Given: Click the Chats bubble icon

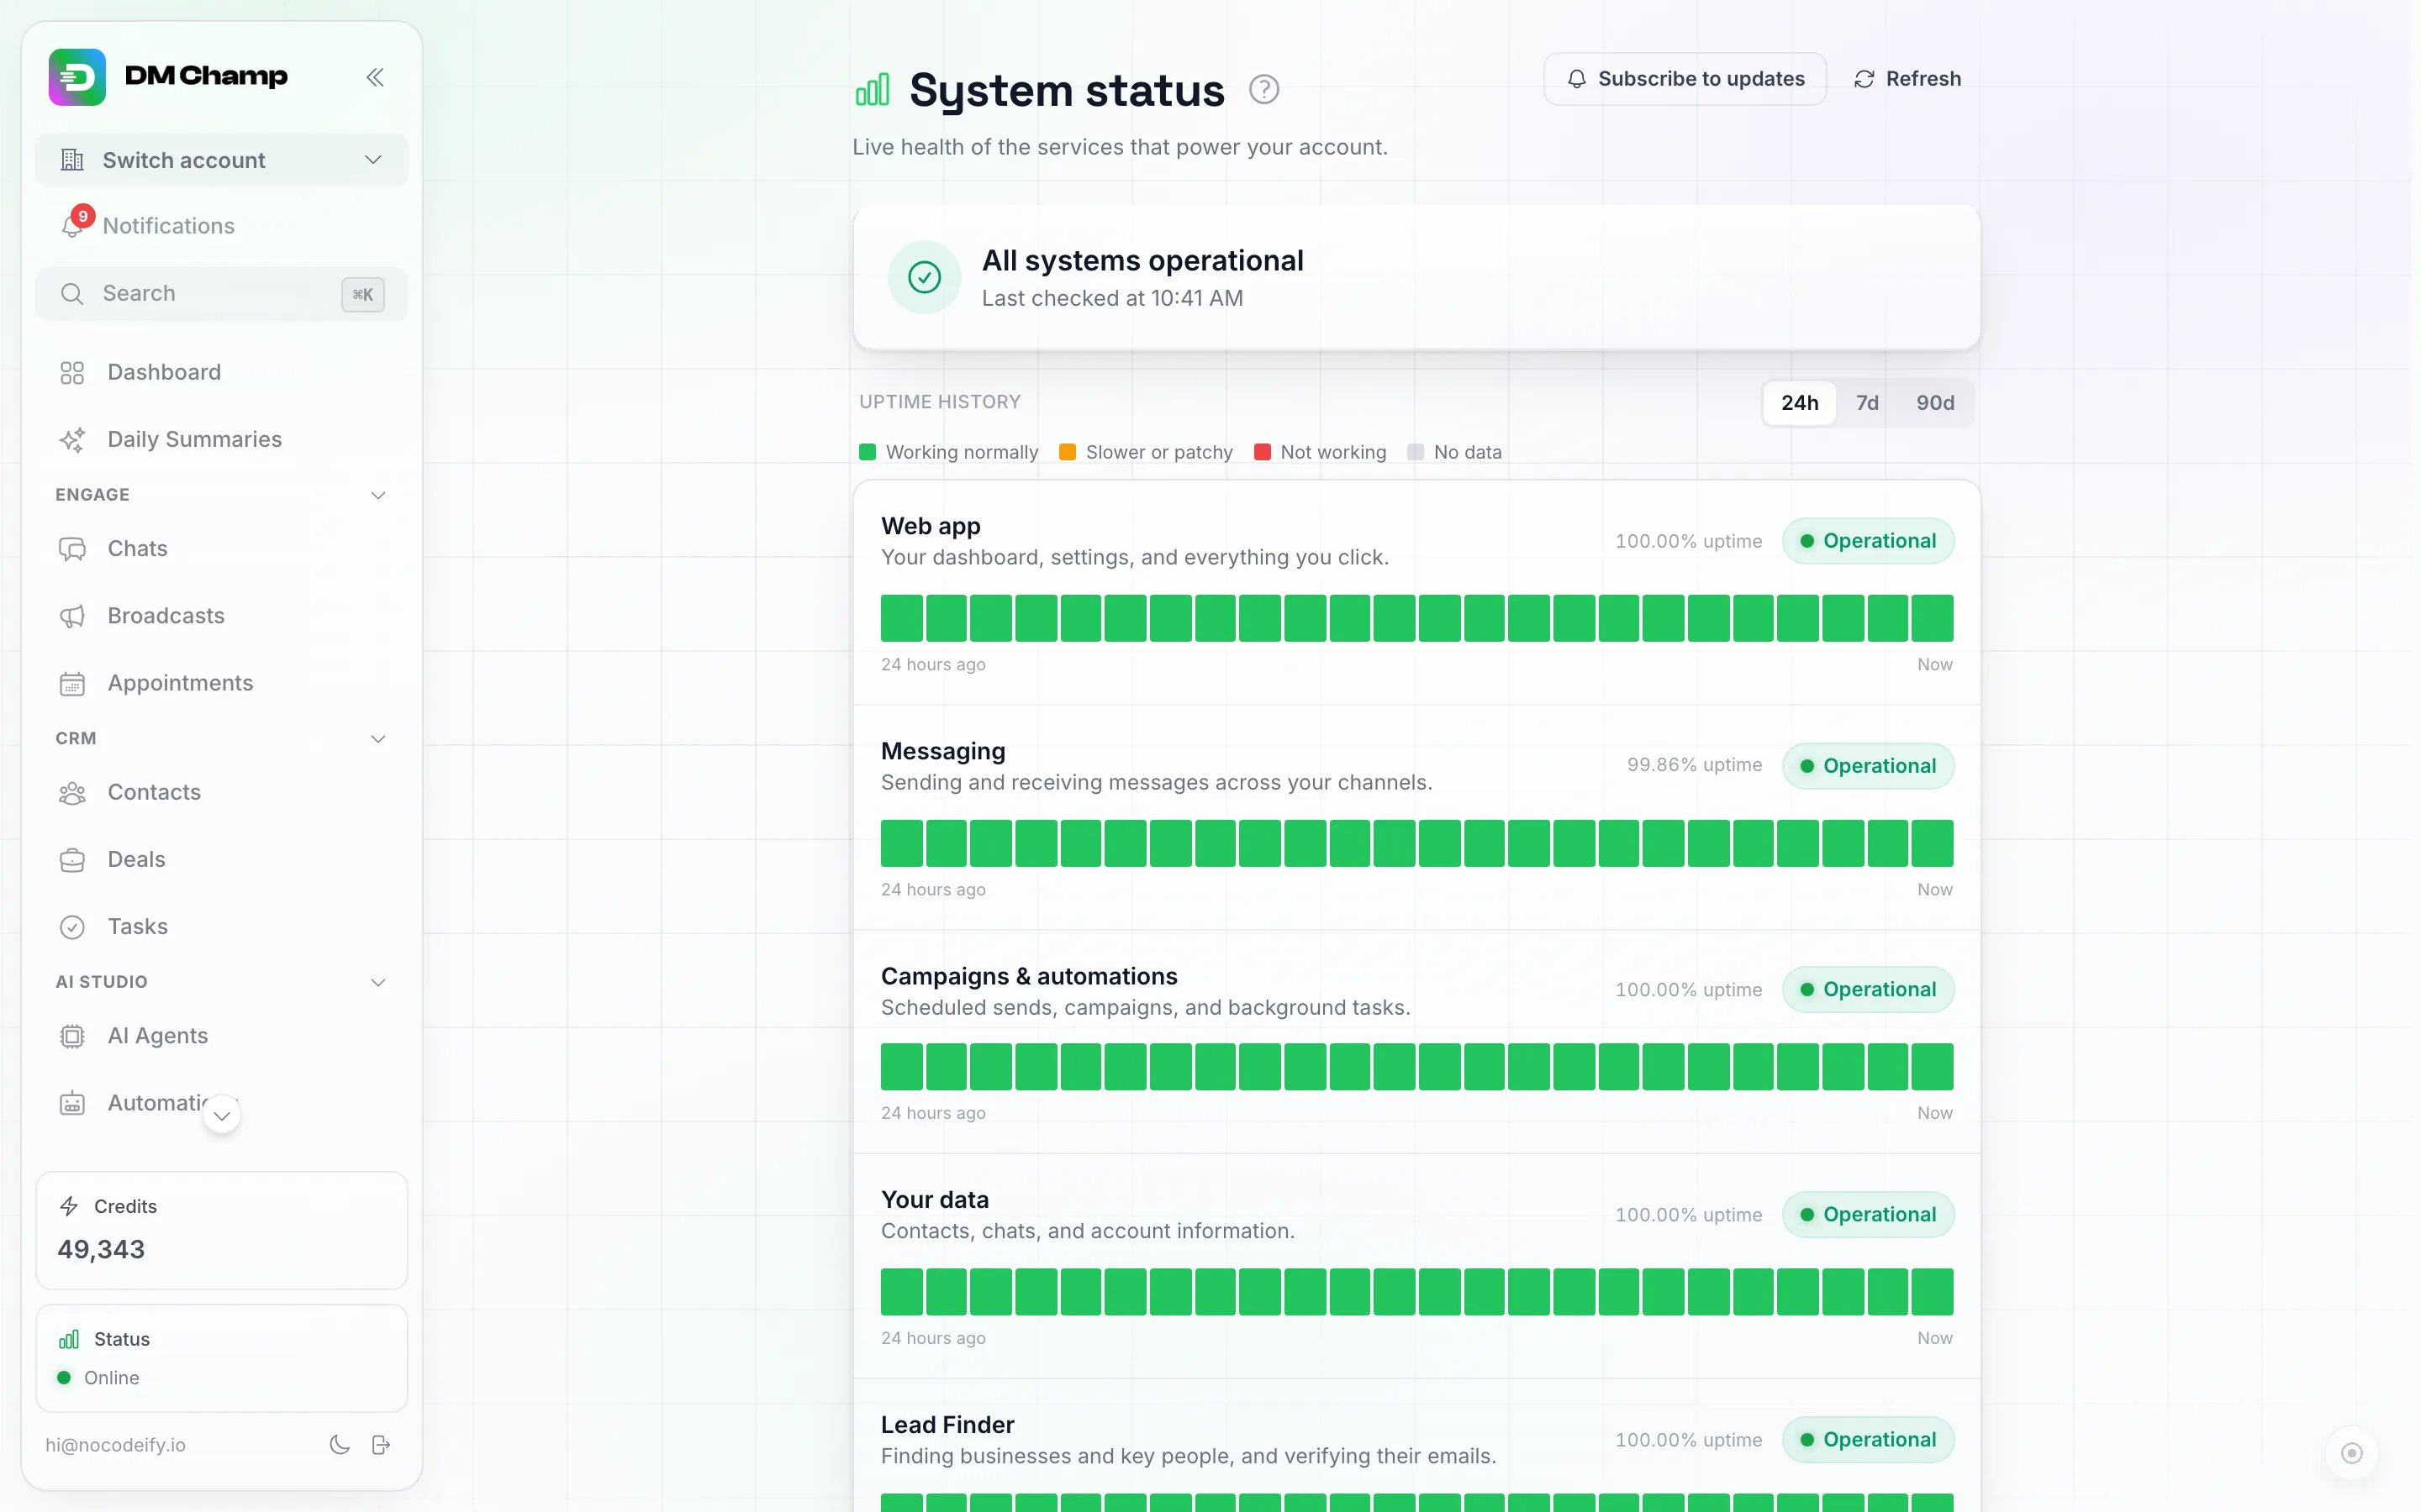Looking at the screenshot, I should pos(72,548).
